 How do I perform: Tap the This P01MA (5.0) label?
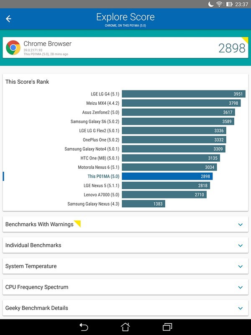103,176
